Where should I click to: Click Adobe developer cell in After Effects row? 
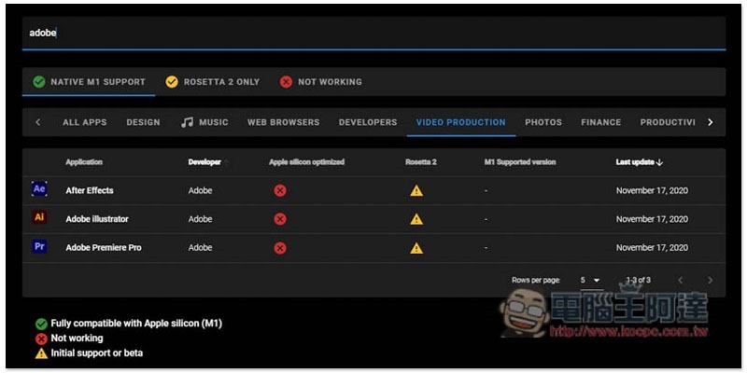coord(200,190)
